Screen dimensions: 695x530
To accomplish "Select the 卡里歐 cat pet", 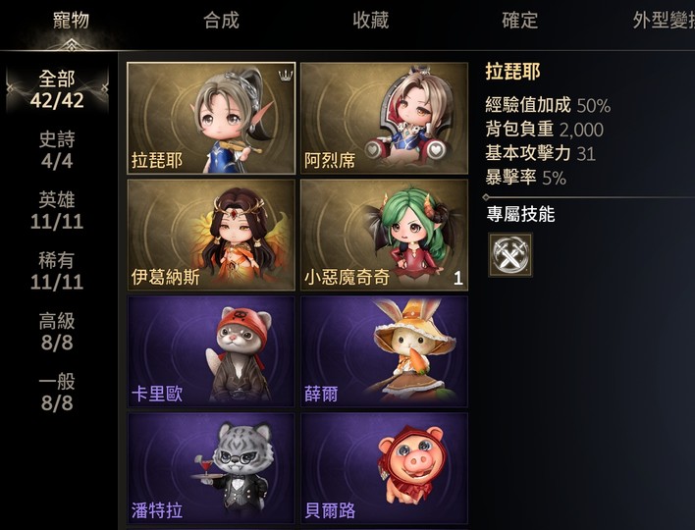I will [211, 351].
